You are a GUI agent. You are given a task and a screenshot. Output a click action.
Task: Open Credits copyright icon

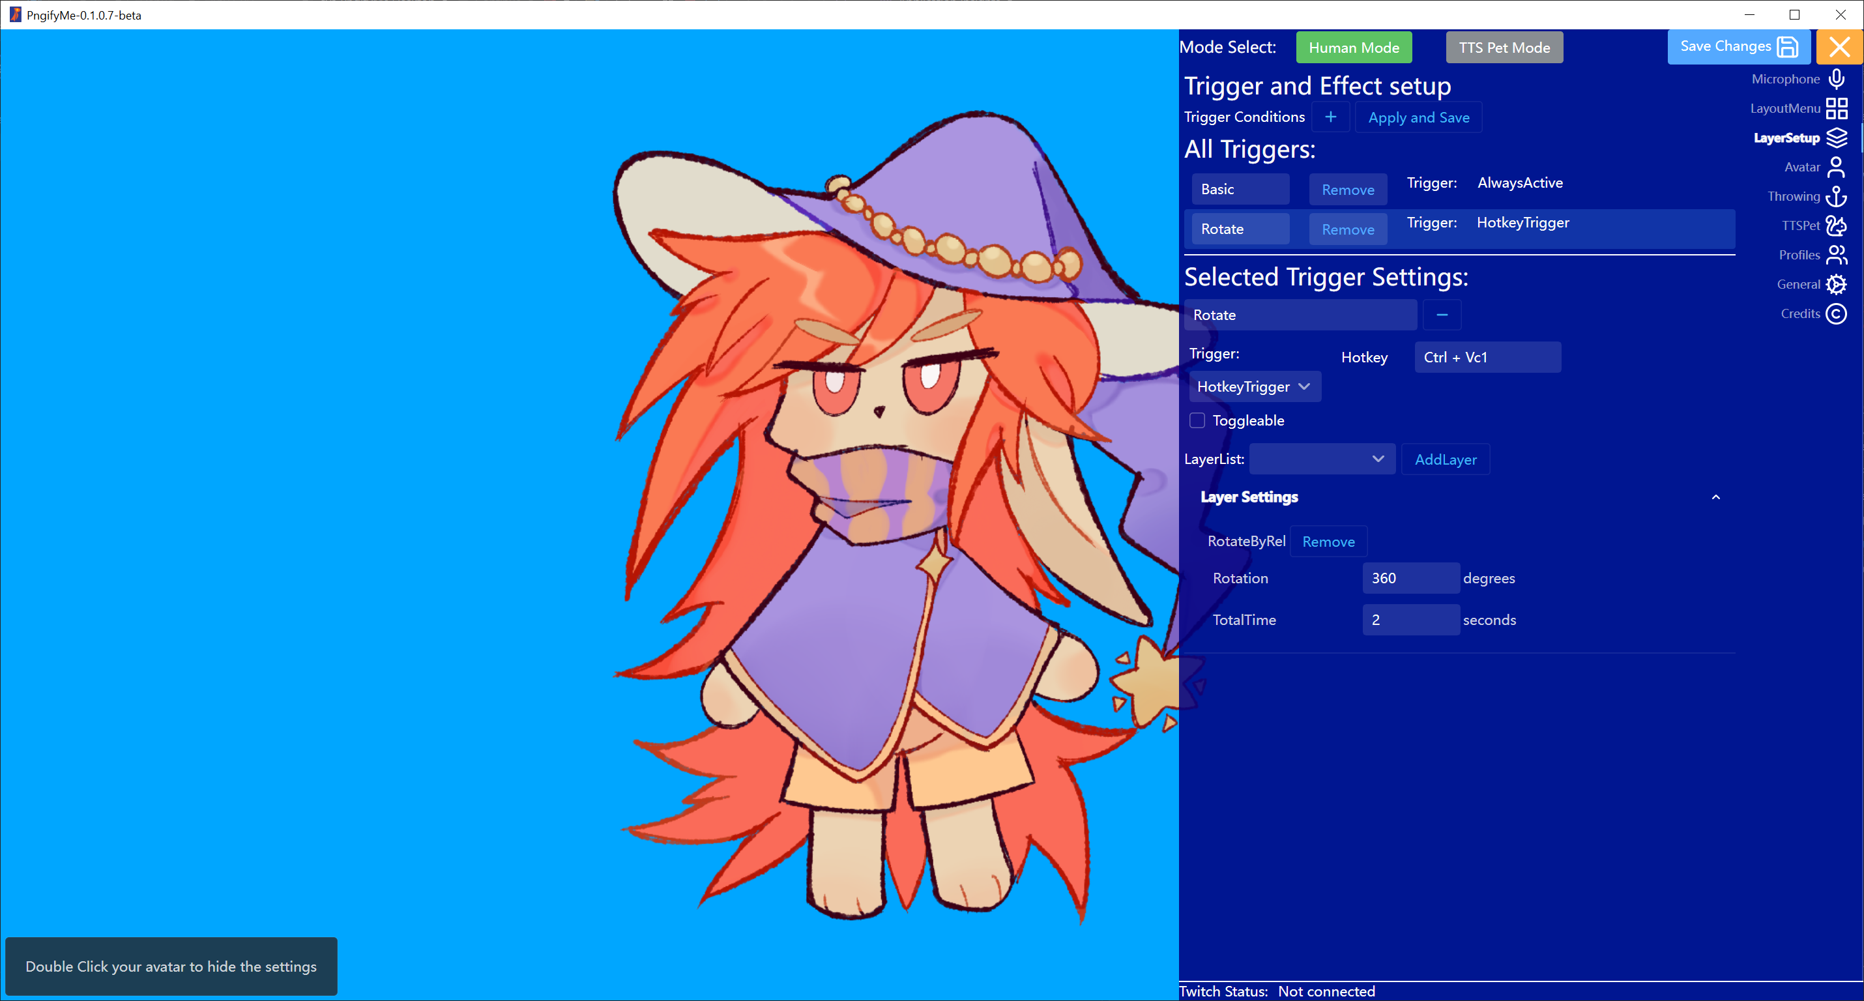(1836, 313)
